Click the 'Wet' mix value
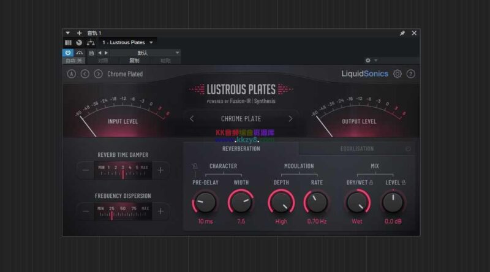Viewport: 490px width, 272px height. (x=357, y=221)
